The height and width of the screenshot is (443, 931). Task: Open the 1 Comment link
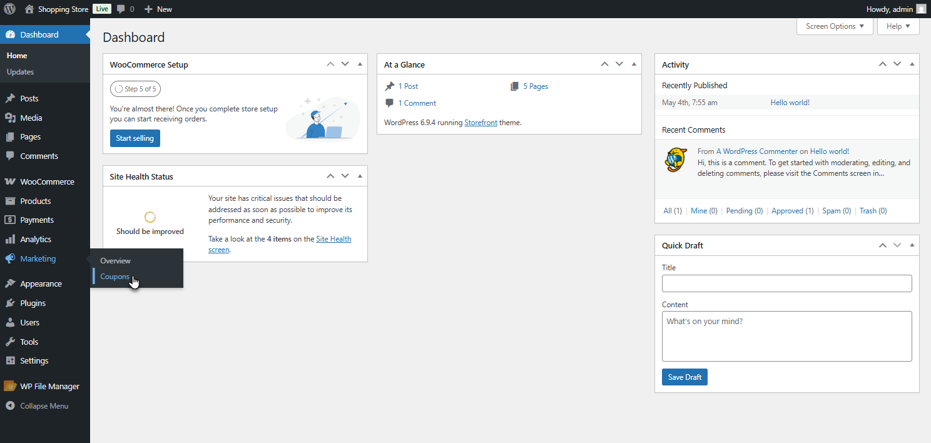tap(417, 103)
